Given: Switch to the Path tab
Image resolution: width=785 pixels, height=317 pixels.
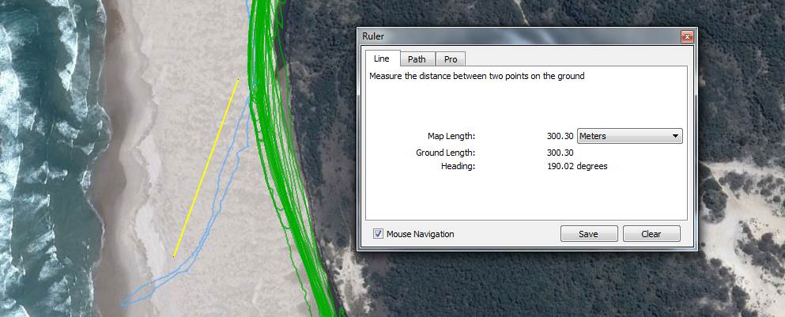Looking at the screenshot, I should [x=417, y=59].
